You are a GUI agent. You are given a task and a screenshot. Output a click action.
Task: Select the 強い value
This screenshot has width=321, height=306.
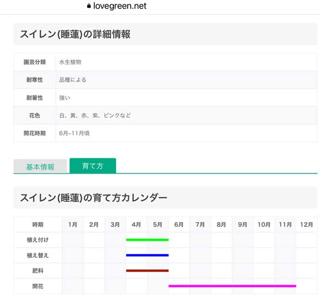point(65,98)
